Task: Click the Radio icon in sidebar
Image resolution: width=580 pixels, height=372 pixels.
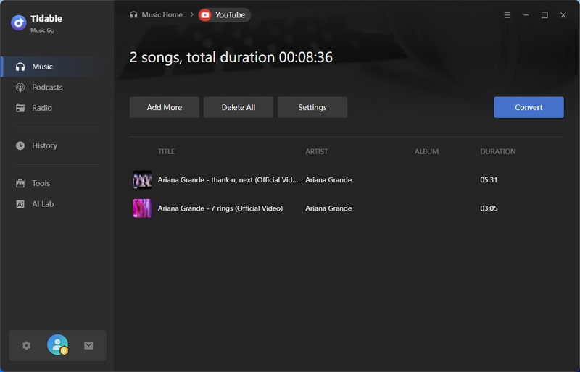Action: [20, 109]
